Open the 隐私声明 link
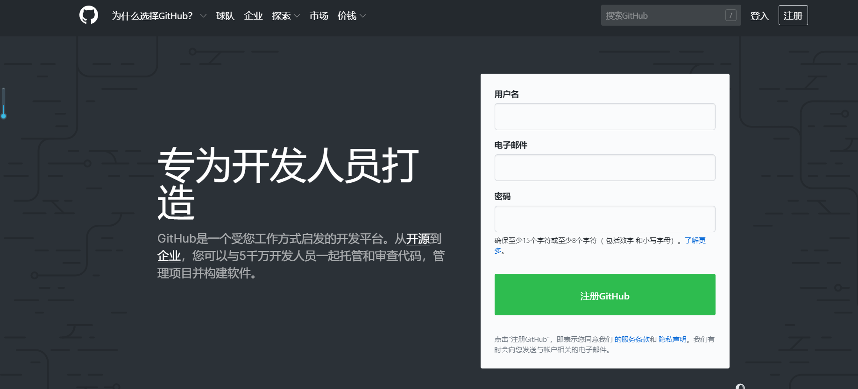858x389 pixels. (673, 340)
